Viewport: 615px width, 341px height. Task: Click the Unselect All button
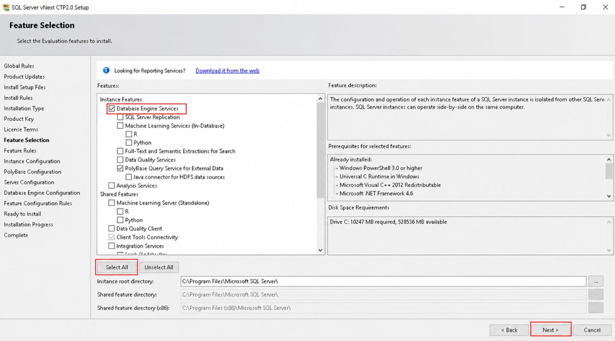pyautogui.click(x=159, y=267)
